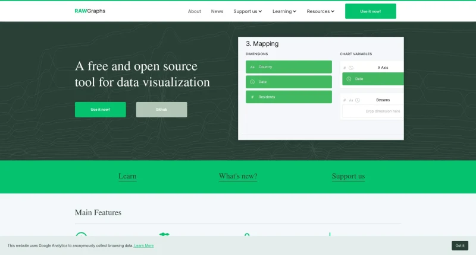Select the Date dimension in Dimensions list
The height and width of the screenshot is (255, 476).
point(289,82)
